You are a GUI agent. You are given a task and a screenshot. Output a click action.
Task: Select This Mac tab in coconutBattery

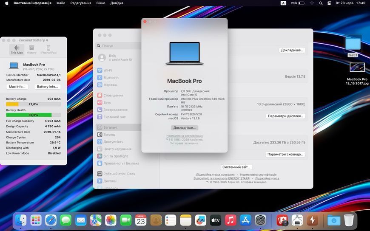(x=17, y=50)
